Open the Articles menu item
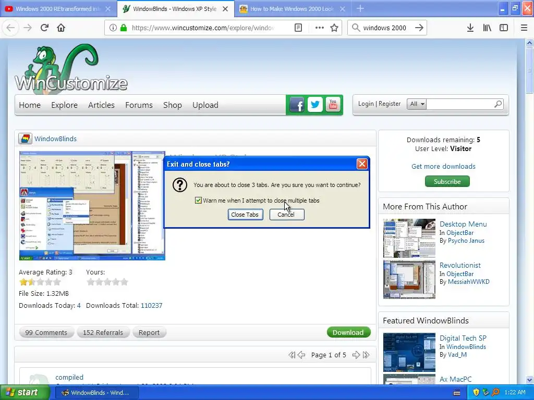534x400 pixels. point(101,105)
